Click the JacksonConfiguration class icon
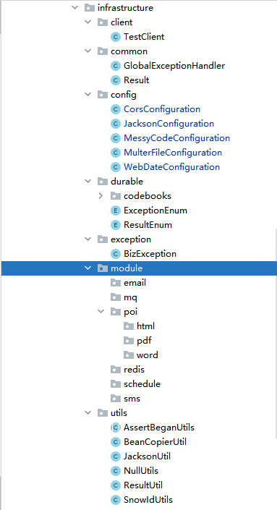The height and width of the screenshot is (510, 277). pyautogui.click(x=116, y=124)
